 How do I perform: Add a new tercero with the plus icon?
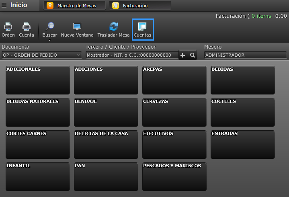182,55
